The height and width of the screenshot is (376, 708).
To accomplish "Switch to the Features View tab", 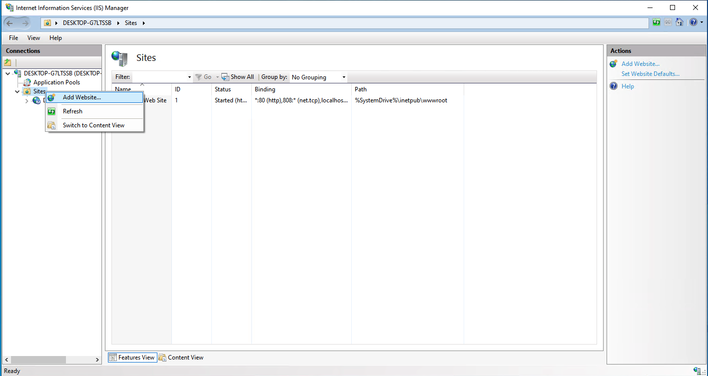I will [132, 358].
